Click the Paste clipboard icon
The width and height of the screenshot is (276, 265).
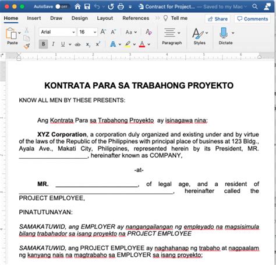point(11,33)
